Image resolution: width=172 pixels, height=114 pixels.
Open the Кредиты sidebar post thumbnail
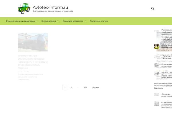point(157,47)
